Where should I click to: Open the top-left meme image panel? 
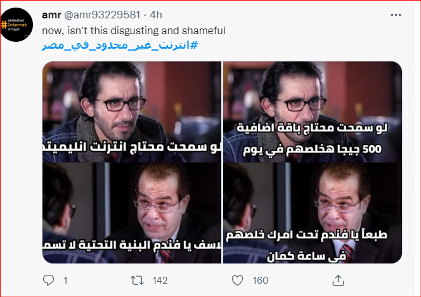132,112
